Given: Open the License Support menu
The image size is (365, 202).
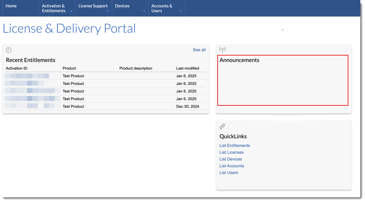Looking at the screenshot, I should pyautogui.click(x=93, y=6).
